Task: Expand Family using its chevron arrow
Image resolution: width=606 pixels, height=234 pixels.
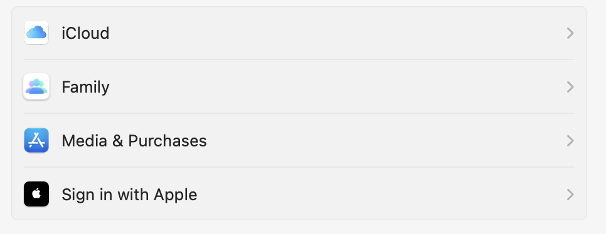Action: click(570, 87)
